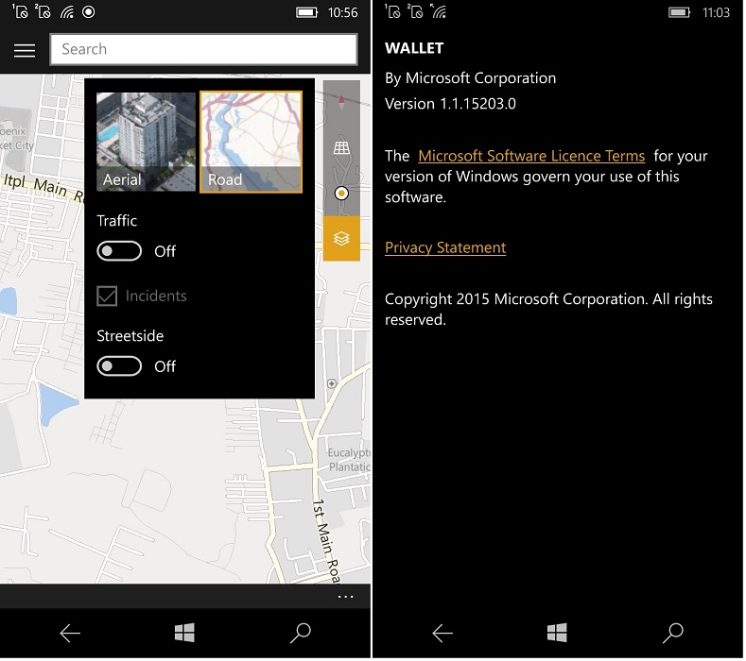Tap the small map marker below the layers panel
The image size is (746, 661).
point(332,383)
